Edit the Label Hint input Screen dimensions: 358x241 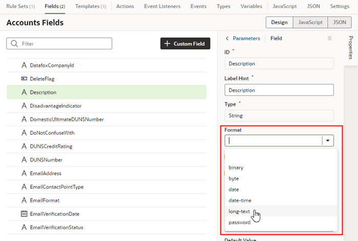[x=279, y=90]
